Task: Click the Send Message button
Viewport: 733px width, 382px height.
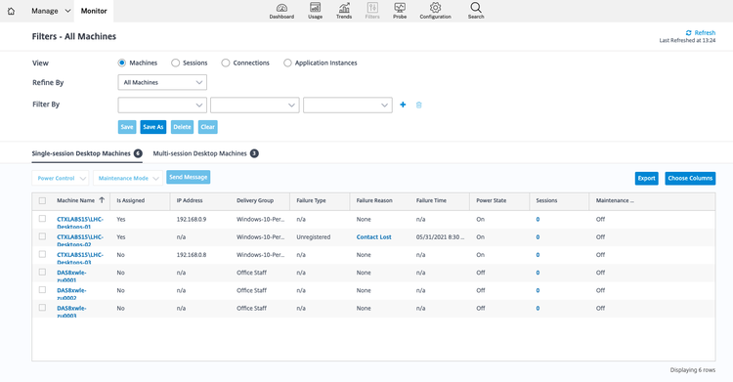Action: coord(188,177)
